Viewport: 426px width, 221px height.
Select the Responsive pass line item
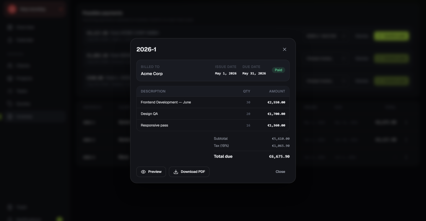[213, 125]
